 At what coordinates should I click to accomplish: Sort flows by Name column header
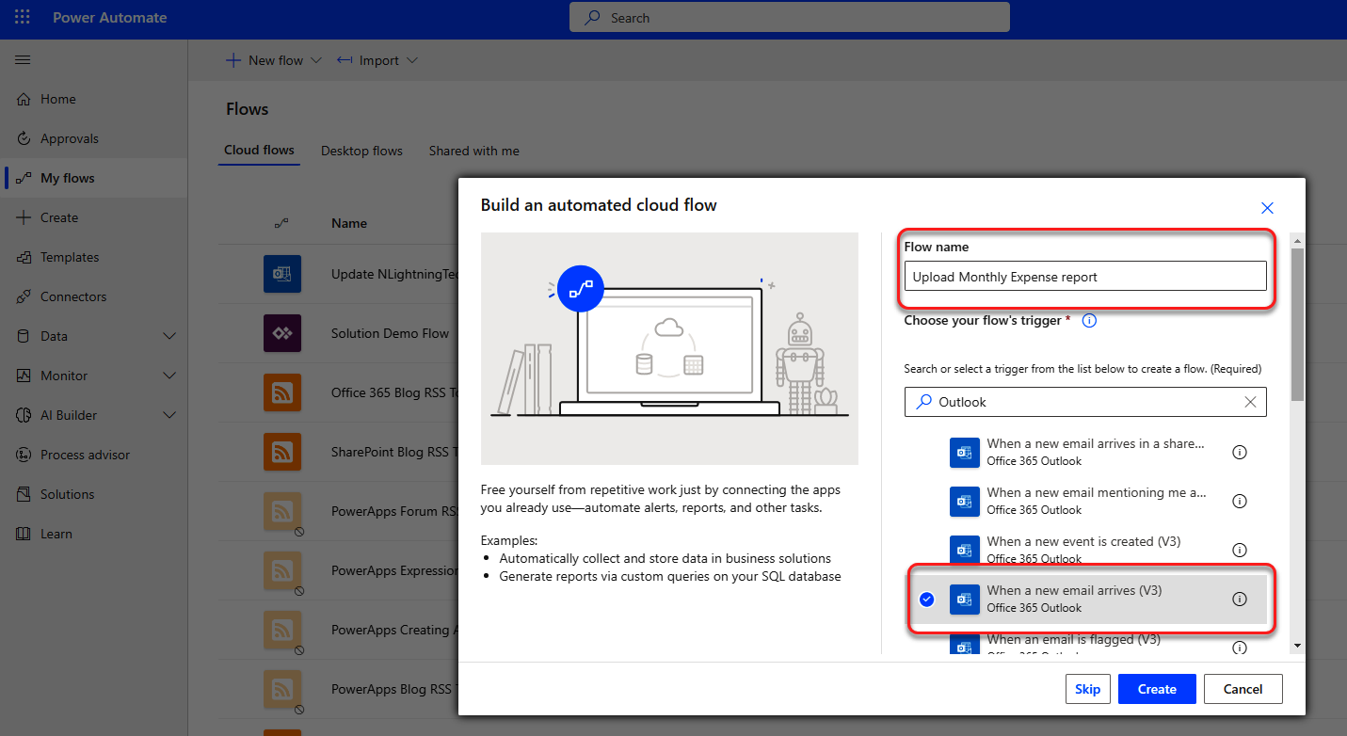pos(349,223)
